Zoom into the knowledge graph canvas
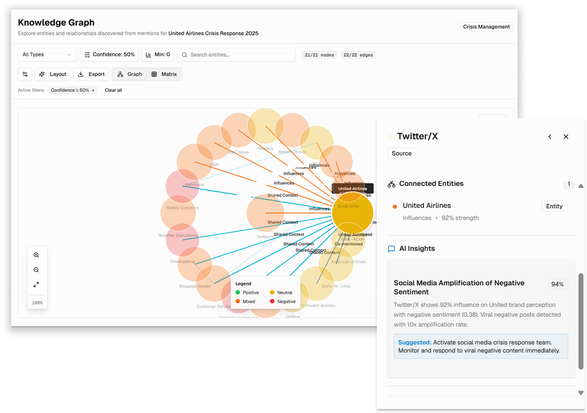Screen dimensions: 587x413 37,254
